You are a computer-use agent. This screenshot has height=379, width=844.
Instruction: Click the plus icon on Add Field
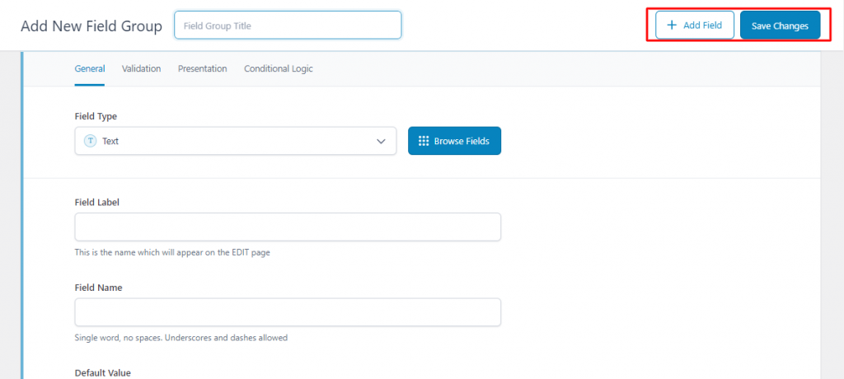point(672,26)
